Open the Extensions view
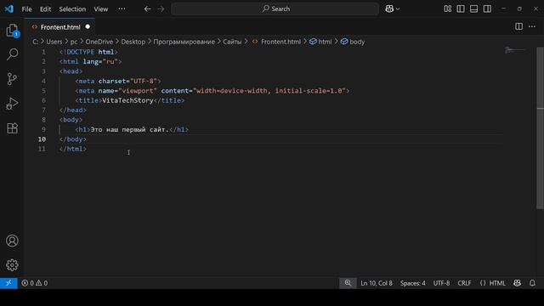Viewport: 544px width, 306px height. (x=12, y=128)
